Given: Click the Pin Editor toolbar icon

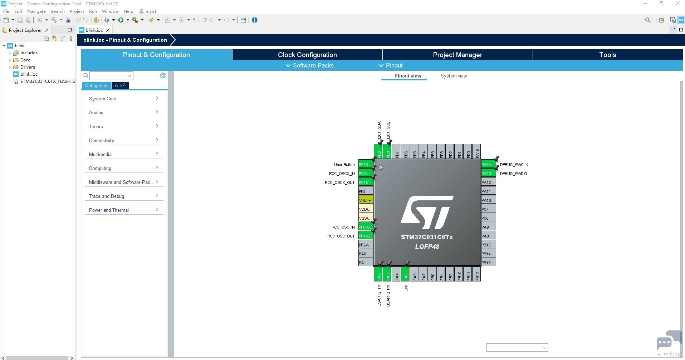Looking at the screenshot, I should pyautogui.click(x=244, y=20).
